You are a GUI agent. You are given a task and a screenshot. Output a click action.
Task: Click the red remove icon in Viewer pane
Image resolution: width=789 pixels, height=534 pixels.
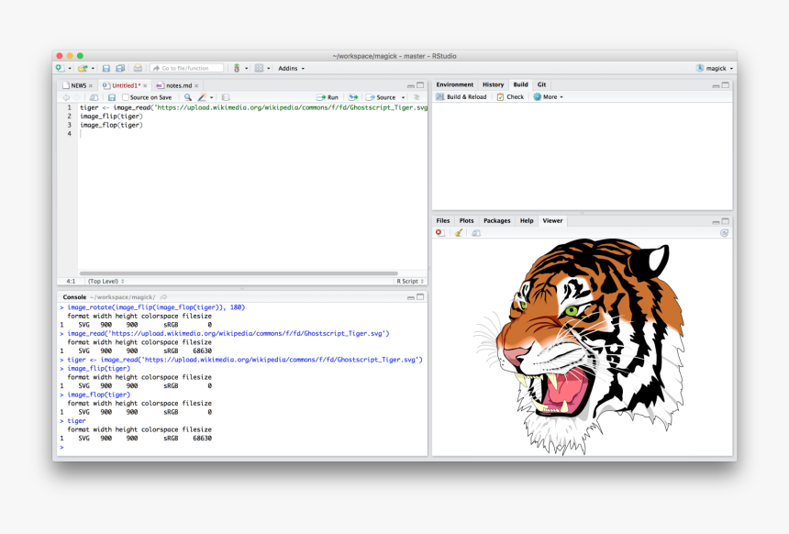coord(439,233)
